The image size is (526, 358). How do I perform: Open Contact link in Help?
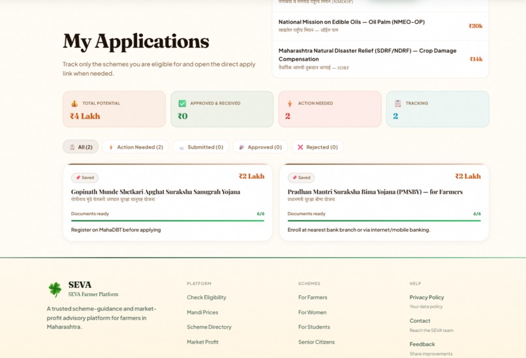[420, 321]
